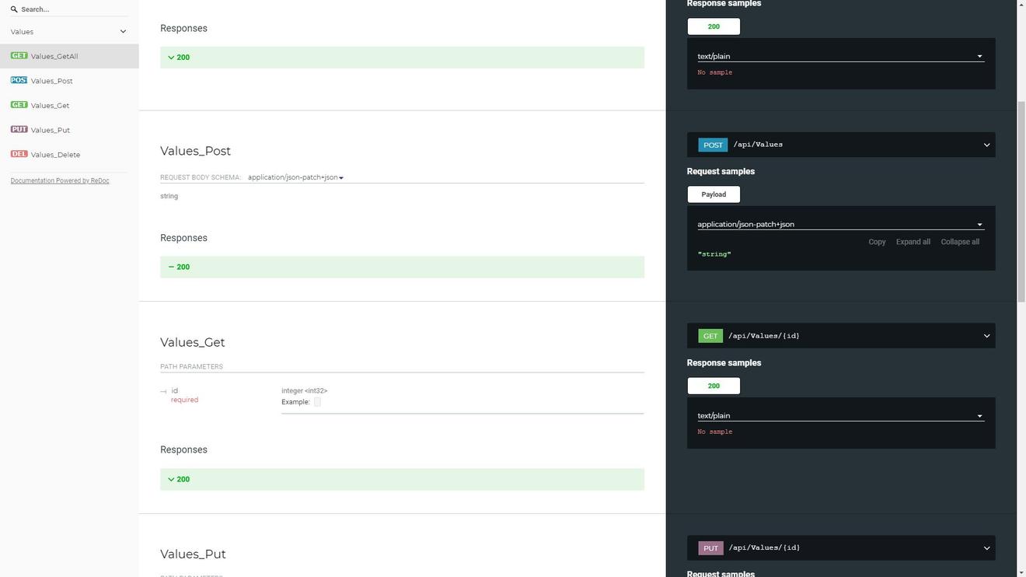
Task: Click the POST badge beside Values_Post
Action: tap(19, 81)
